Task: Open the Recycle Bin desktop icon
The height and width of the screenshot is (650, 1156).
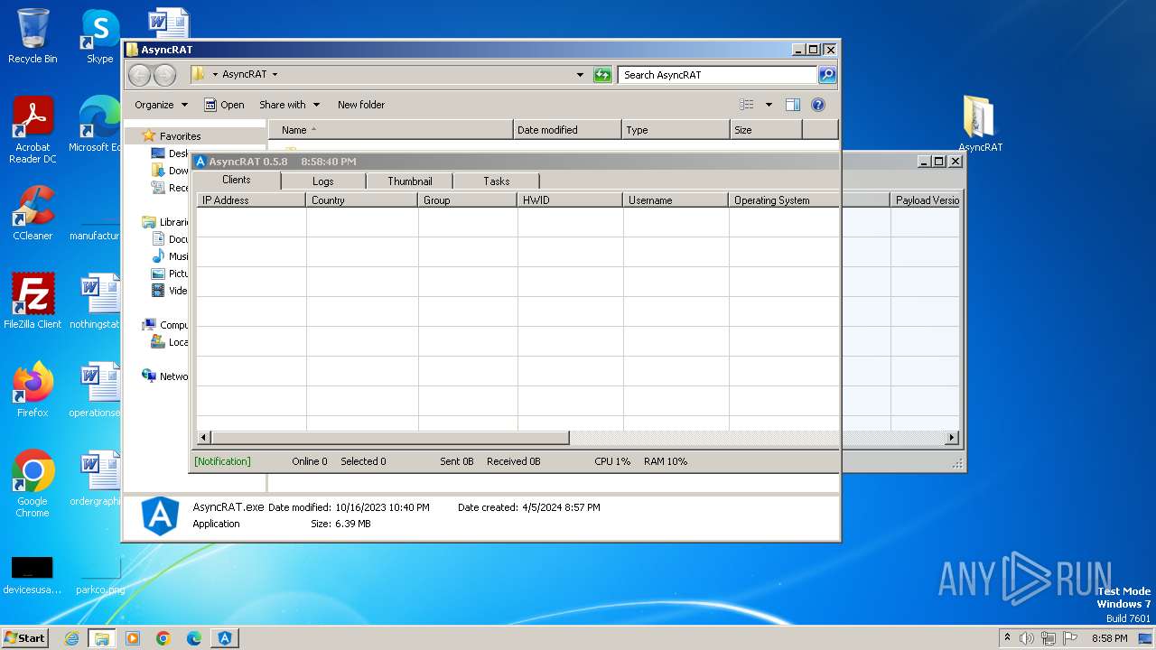Action: [x=33, y=36]
